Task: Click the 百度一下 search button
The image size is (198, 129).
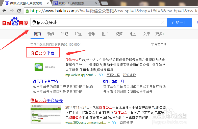Action: point(179,22)
